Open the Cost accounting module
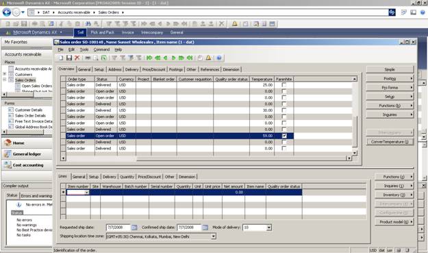Viewport: 428px width, 253px height. click(x=27, y=165)
